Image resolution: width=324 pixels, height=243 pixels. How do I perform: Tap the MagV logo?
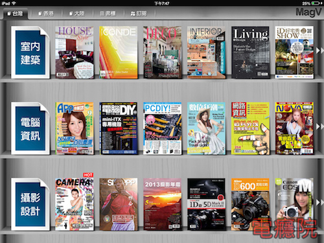tap(308, 12)
